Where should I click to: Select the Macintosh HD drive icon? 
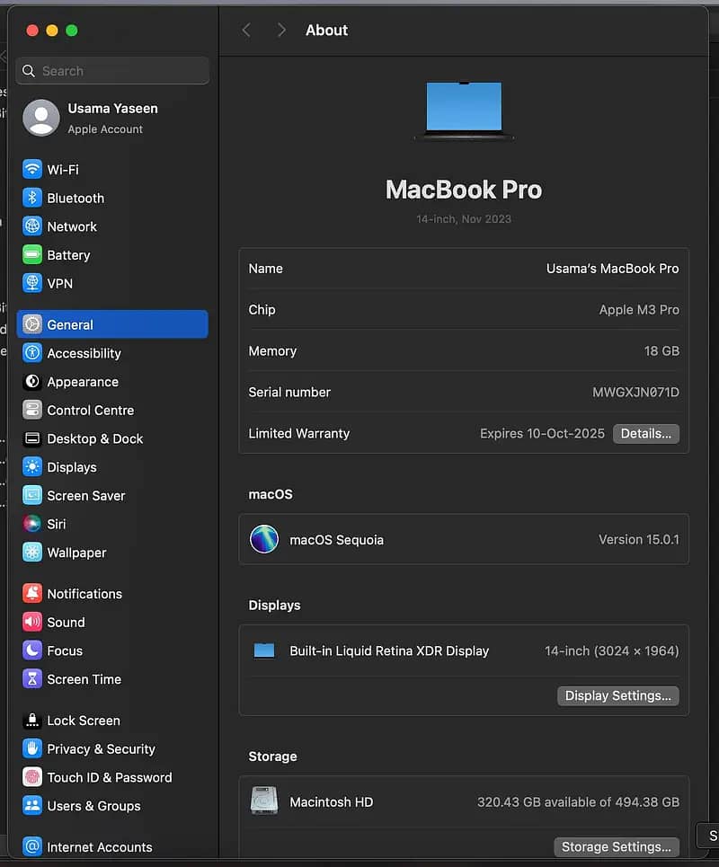264,801
